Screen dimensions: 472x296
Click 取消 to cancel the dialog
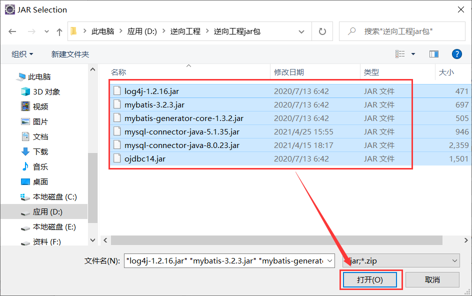[432, 280]
